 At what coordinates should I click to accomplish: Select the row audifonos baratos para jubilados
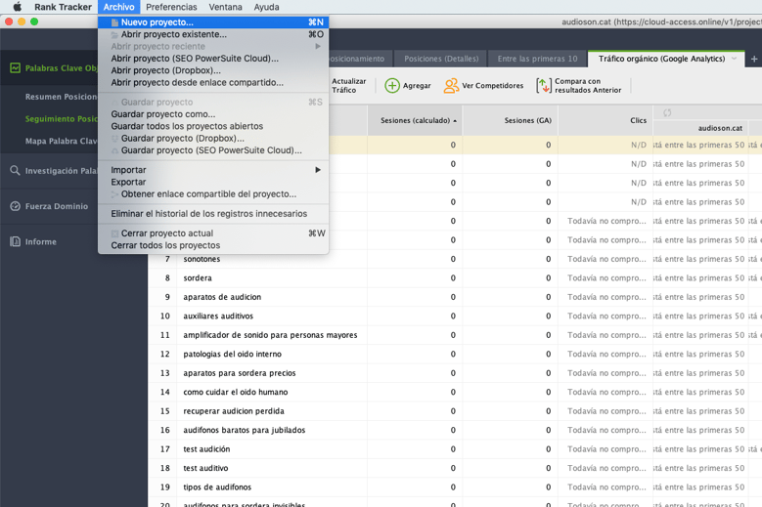(x=455, y=430)
